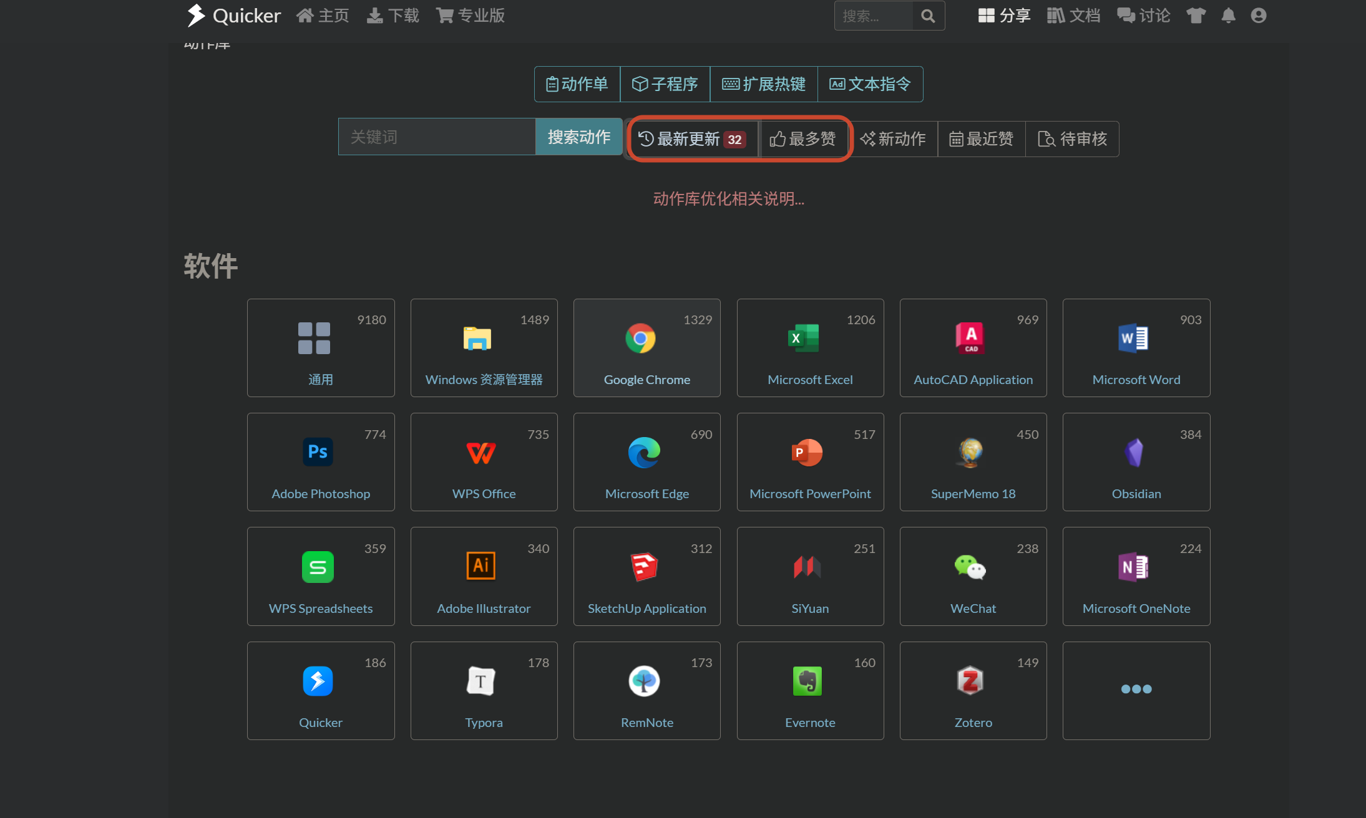The width and height of the screenshot is (1366, 818).
Task: Open the WPS Spreadsheets icon
Action: (x=318, y=567)
